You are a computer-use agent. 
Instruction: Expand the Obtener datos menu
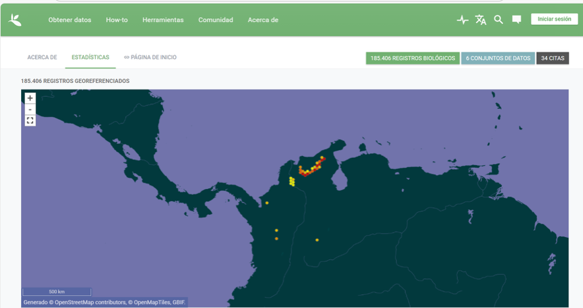point(69,20)
